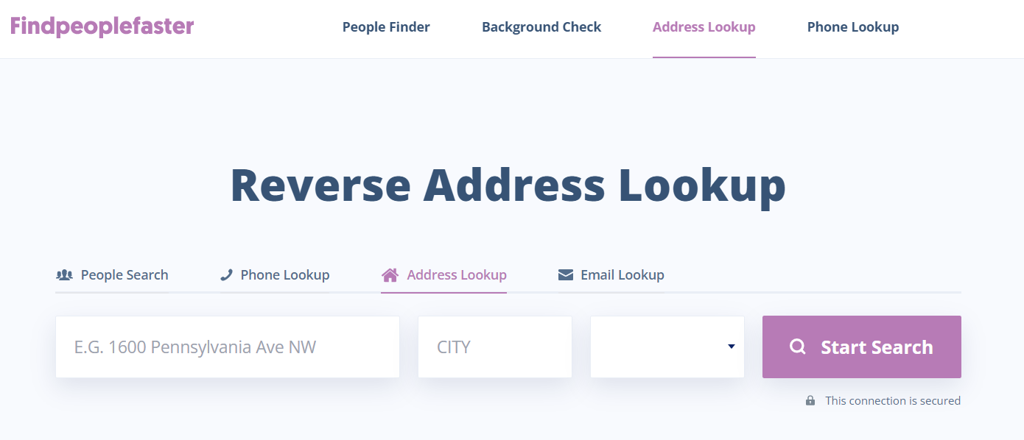The width and height of the screenshot is (1024, 440).
Task: Click the padlock secured-connection icon
Action: (810, 401)
